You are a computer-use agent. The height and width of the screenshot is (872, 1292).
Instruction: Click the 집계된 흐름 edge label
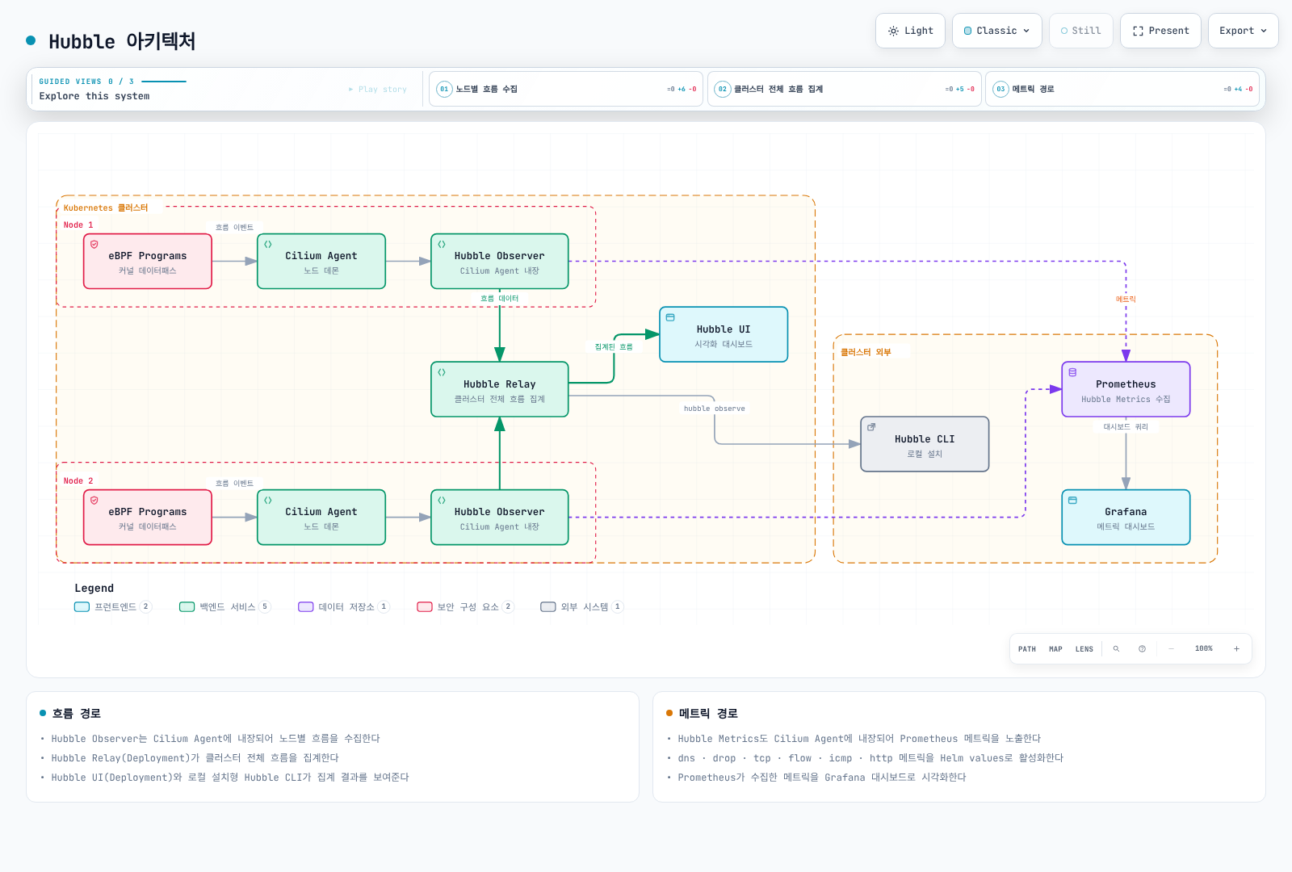pos(614,346)
